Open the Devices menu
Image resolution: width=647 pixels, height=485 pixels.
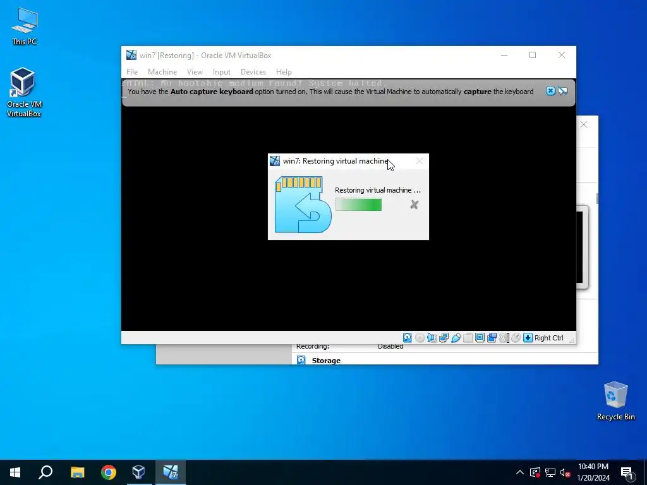253,72
